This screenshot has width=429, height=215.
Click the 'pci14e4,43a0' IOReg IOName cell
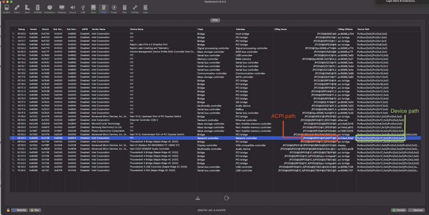click(345, 138)
